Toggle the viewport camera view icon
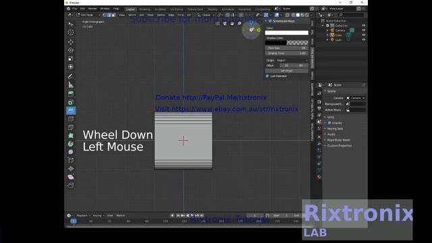 [225, 24]
